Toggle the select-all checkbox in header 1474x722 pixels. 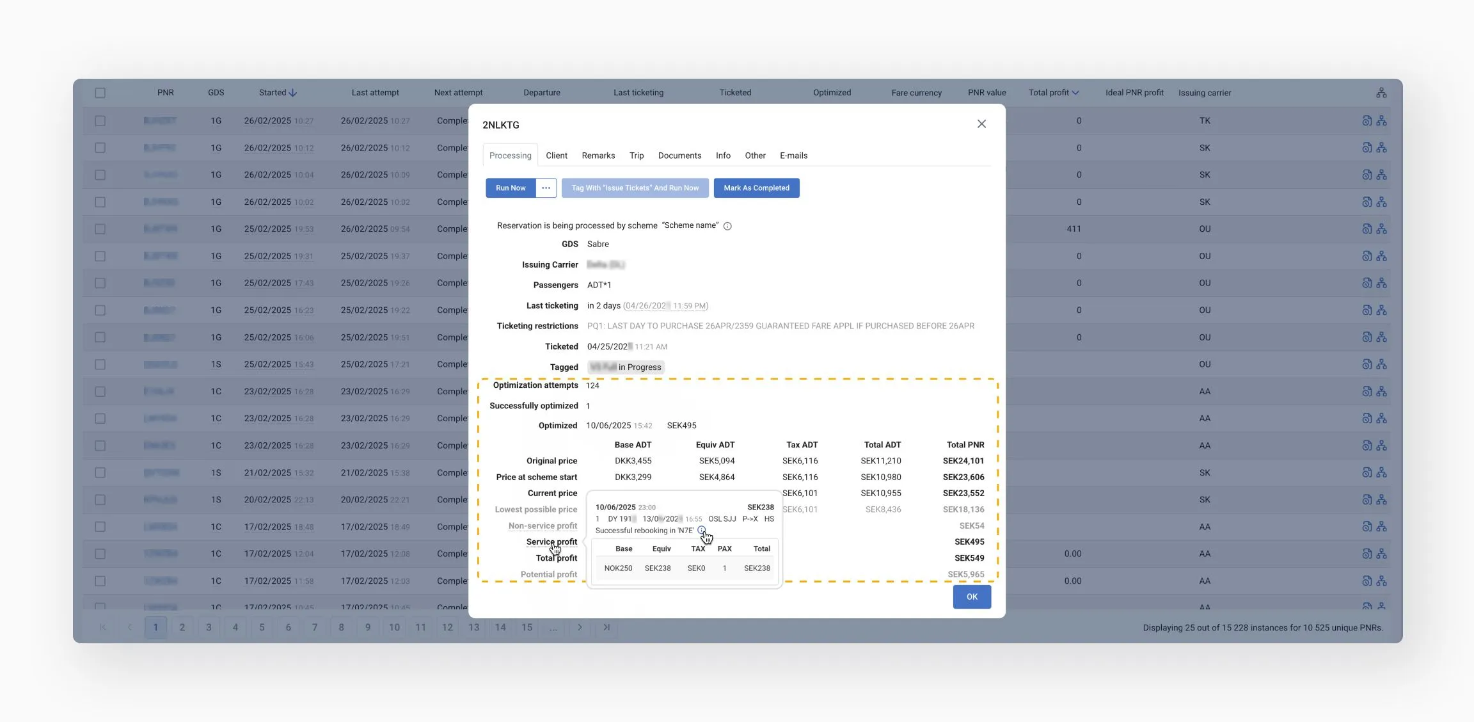100,93
